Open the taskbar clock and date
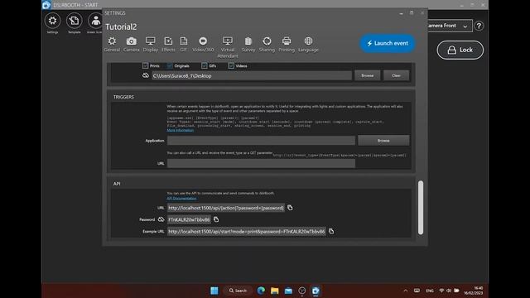The image size is (530, 298). (x=473, y=291)
